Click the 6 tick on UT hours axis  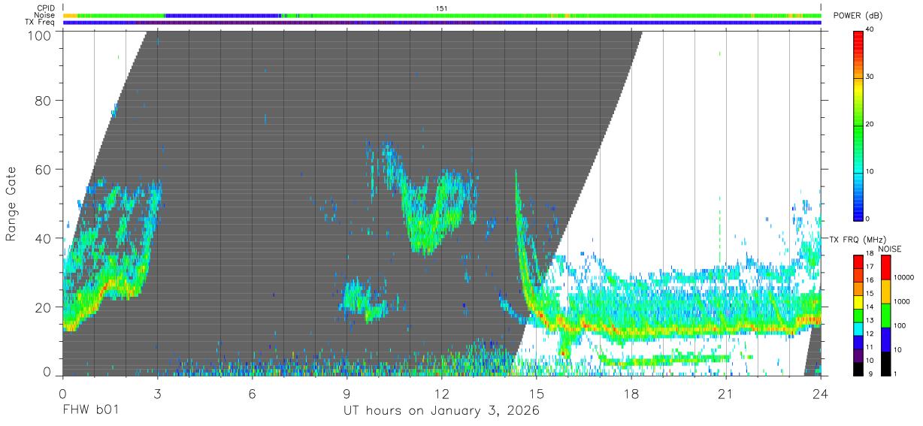[252, 393]
